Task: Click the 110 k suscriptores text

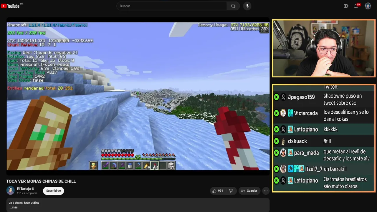Action: point(27,193)
